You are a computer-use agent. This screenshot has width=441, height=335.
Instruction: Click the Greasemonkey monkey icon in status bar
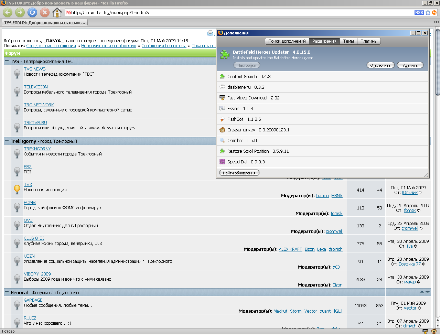click(434, 332)
